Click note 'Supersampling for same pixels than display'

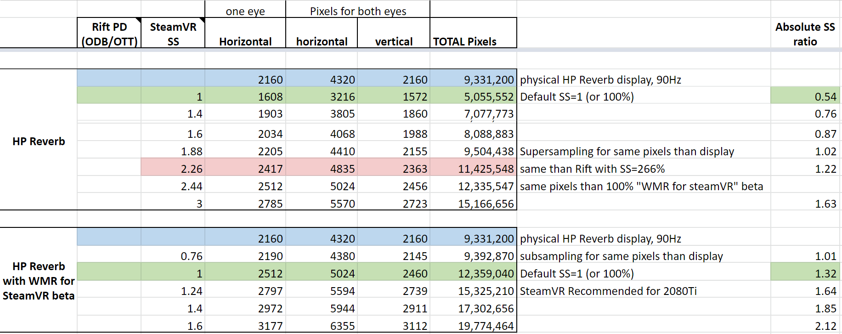tap(627, 151)
